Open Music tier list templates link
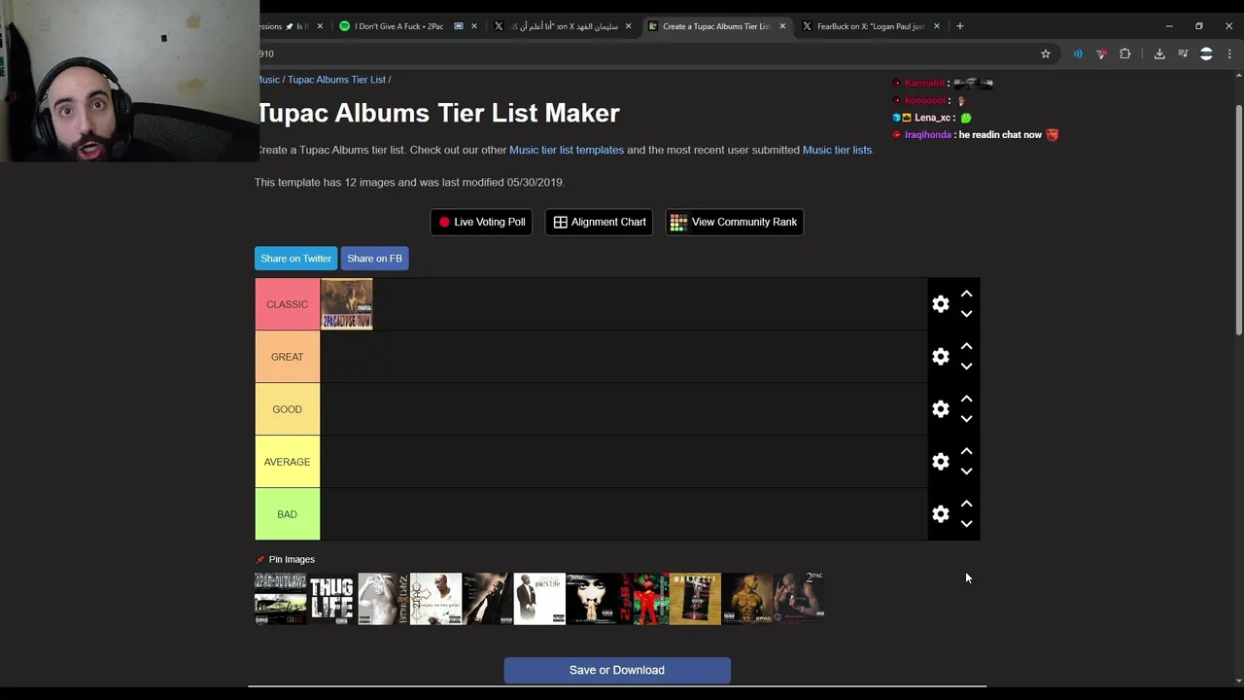 pyautogui.click(x=567, y=150)
